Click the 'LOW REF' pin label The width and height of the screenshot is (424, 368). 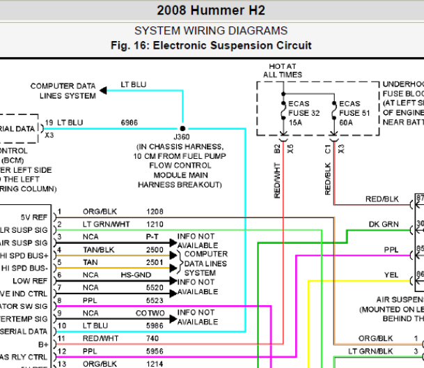(x=30, y=281)
